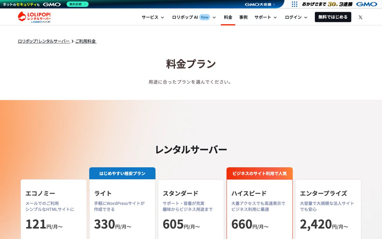Image resolution: width=382 pixels, height=239 pixels.
Task: Select the スタンダード plan title
Action: point(180,193)
